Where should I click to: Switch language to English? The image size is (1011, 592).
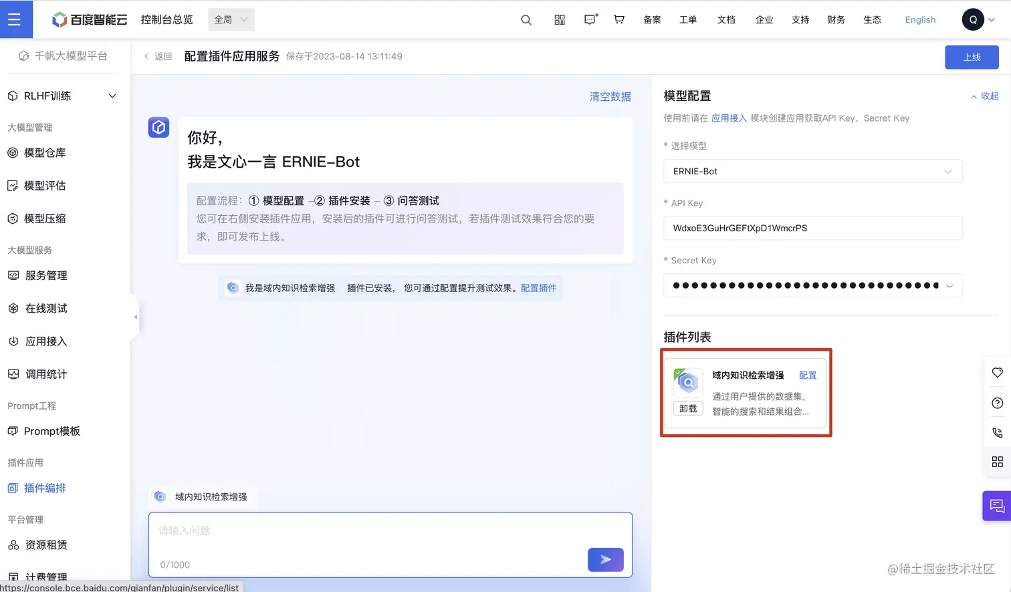(920, 19)
